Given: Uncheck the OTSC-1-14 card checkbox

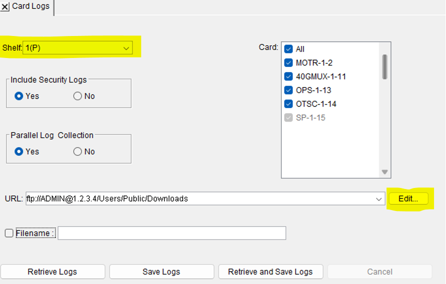Looking at the screenshot, I should 288,104.
